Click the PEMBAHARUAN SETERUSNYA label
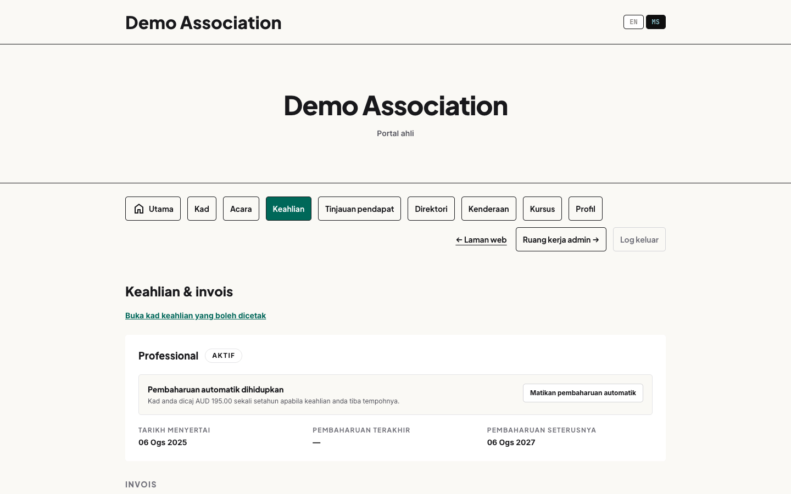Image resolution: width=791 pixels, height=494 pixels. pyautogui.click(x=542, y=430)
